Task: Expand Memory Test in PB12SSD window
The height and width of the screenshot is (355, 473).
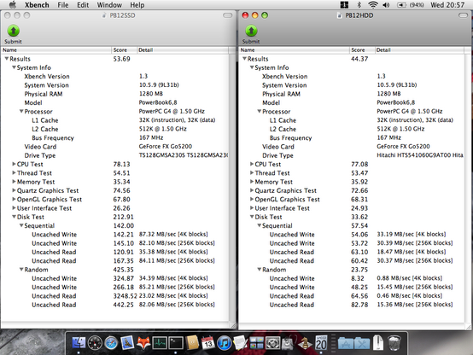Action: (x=14, y=181)
